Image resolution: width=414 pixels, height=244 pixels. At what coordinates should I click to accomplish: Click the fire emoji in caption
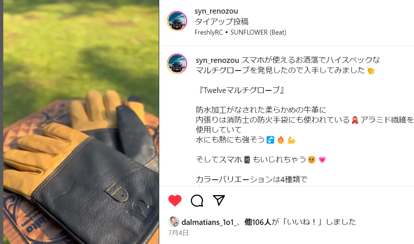click(x=281, y=140)
